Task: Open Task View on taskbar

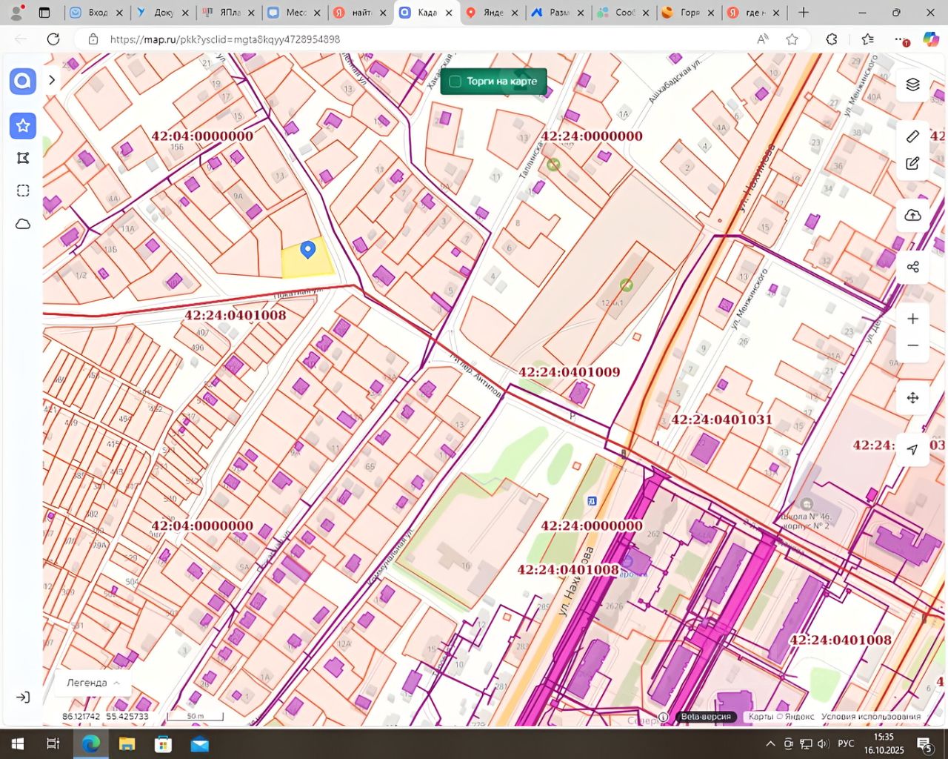Action: pos(53,743)
